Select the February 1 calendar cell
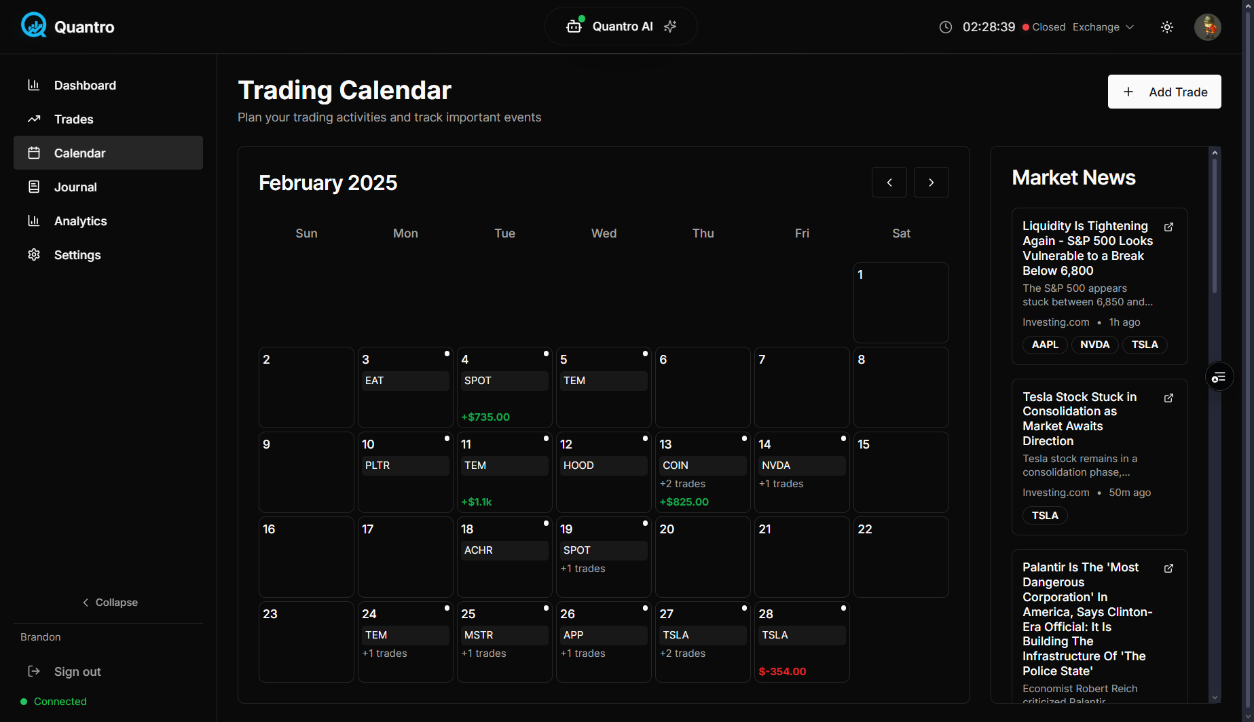The image size is (1254, 722). (x=901, y=303)
